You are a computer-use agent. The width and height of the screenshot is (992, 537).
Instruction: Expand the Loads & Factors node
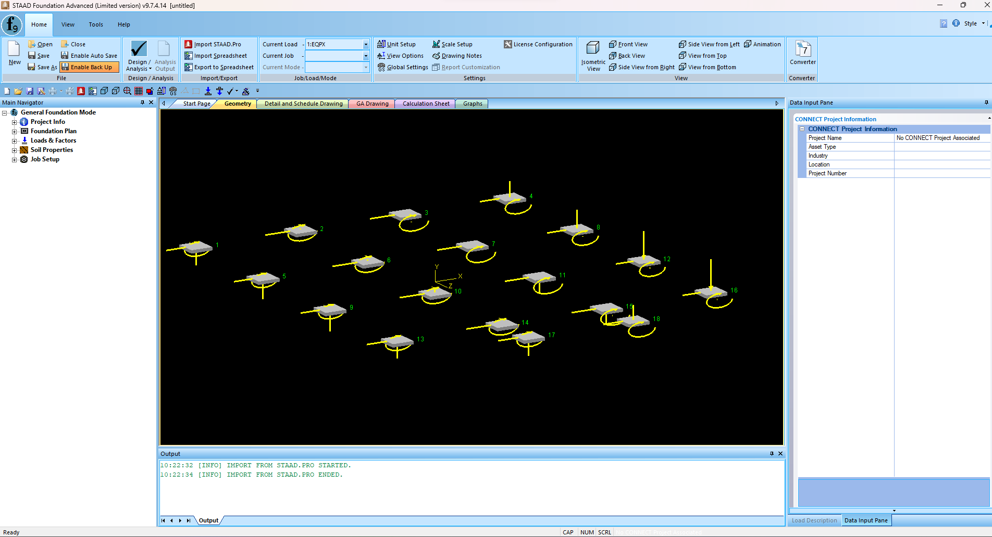coord(15,140)
